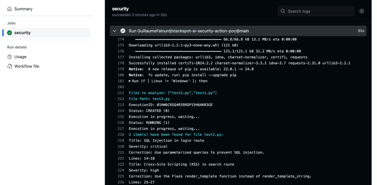Open the Usage run details
The width and height of the screenshot is (377, 185).
click(x=20, y=57)
